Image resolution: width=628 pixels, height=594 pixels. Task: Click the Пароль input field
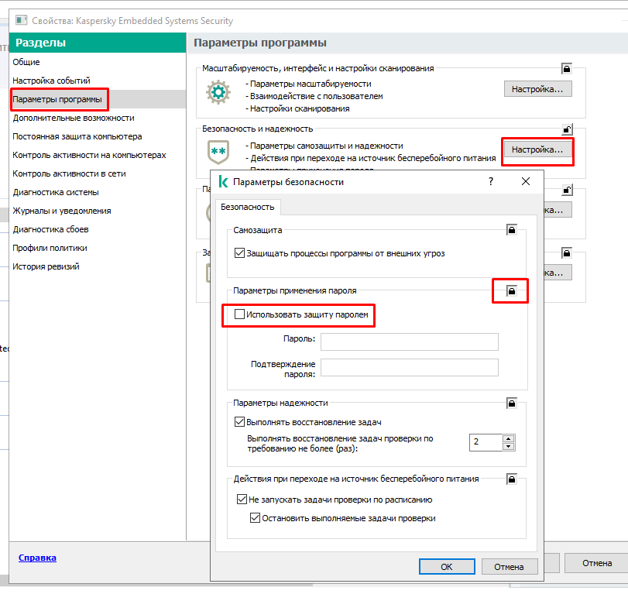click(410, 342)
